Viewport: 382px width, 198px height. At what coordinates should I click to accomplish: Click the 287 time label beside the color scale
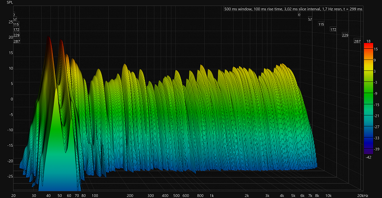[x=357, y=41]
